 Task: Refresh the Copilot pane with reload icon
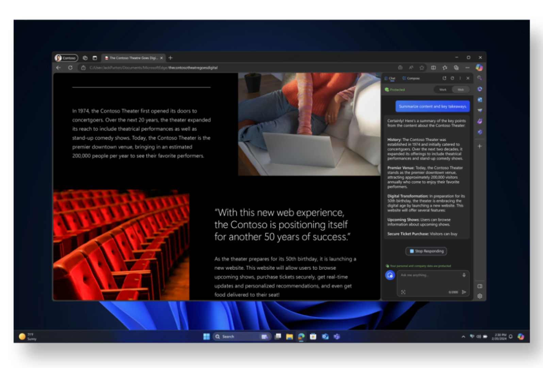pyautogui.click(x=452, y=78)
